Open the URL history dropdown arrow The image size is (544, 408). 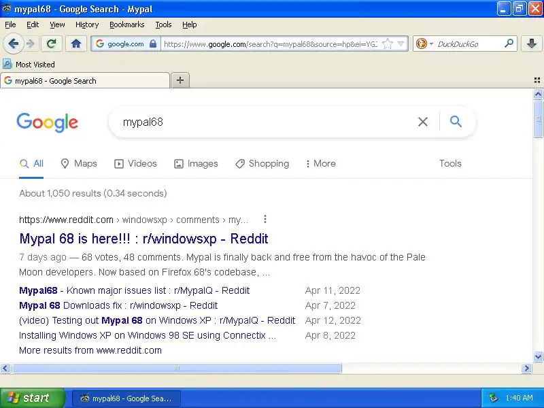(401, 44)
